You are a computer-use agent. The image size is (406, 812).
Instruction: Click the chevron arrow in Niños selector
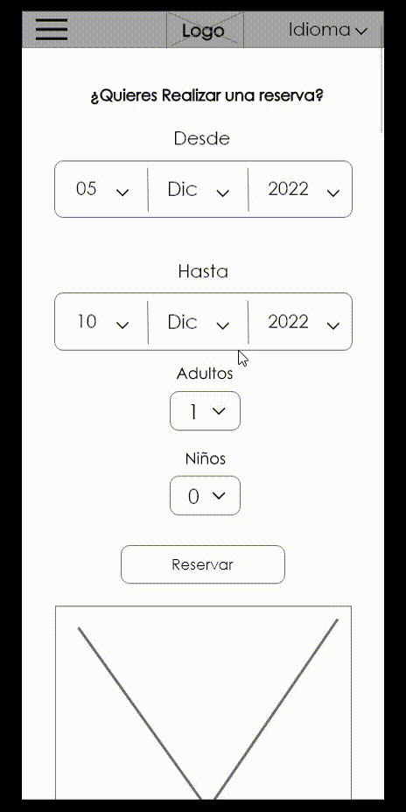219,495
